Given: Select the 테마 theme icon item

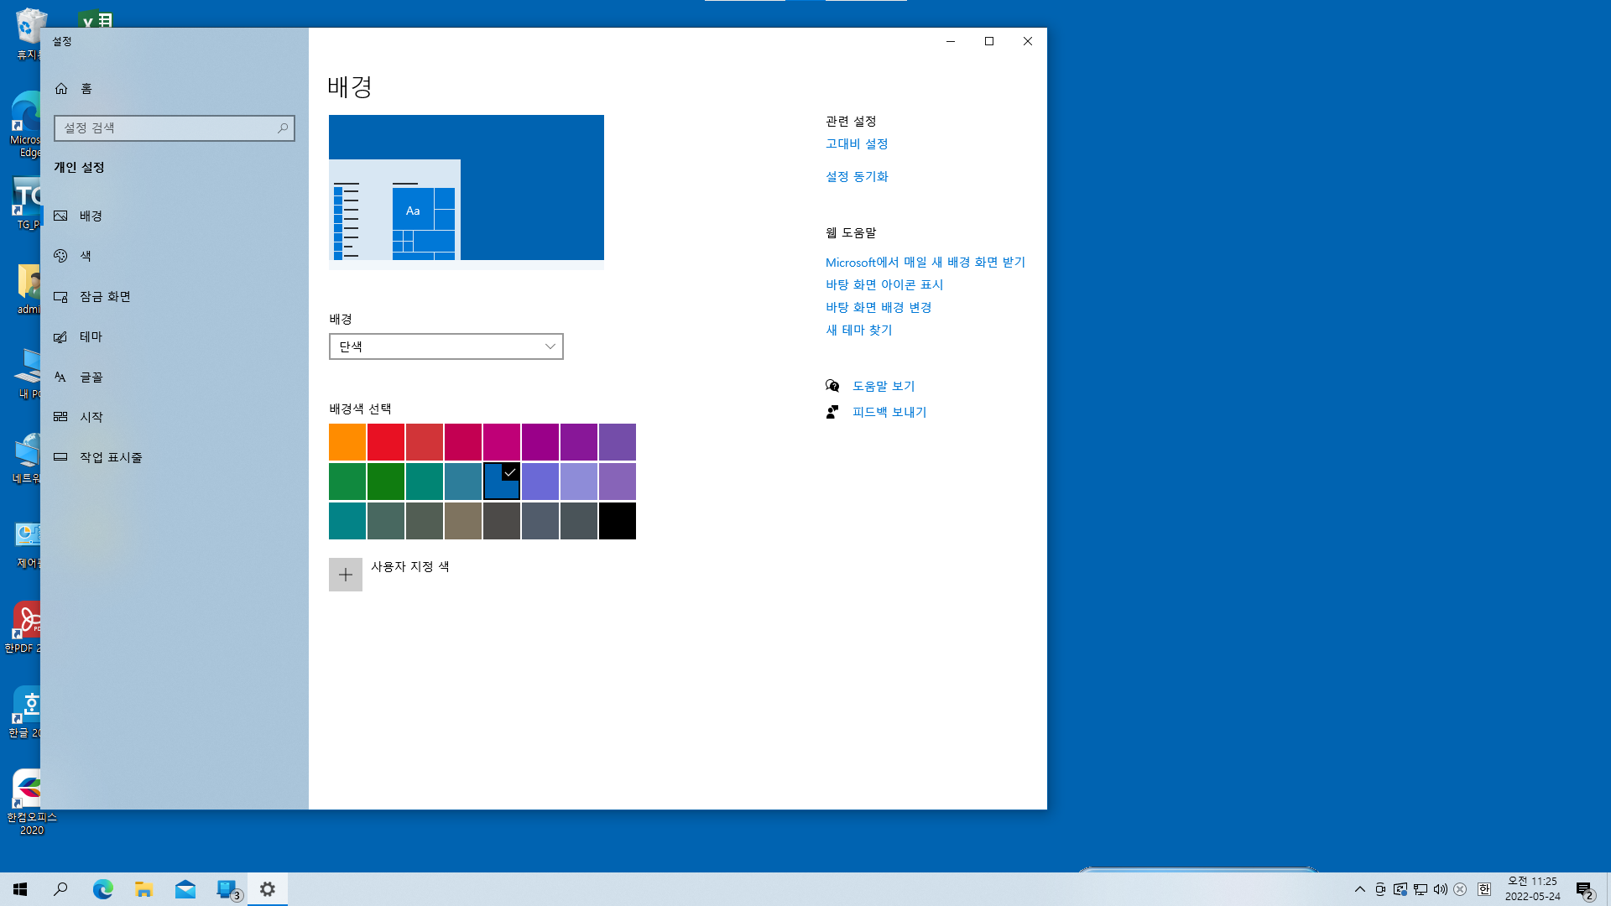Looking at the screenshot, I should 60,336.
